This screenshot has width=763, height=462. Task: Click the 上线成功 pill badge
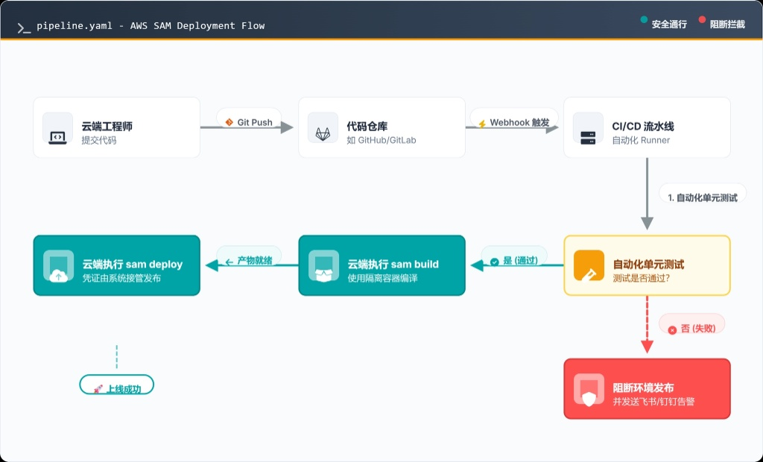117,385
